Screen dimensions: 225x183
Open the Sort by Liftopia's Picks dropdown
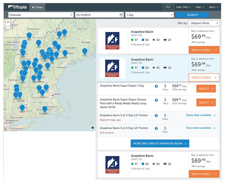(204, 23)
